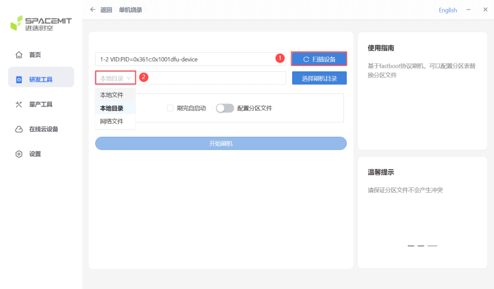Click the home icon beside 首页

[x=19, y=55]
